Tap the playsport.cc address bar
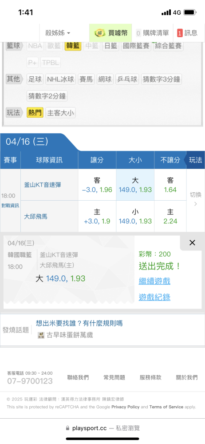This screenshot has width=205, height=444. pyautogui.click(x=102, y=428)
